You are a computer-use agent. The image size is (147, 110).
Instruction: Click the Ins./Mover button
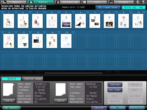[135, 96]
